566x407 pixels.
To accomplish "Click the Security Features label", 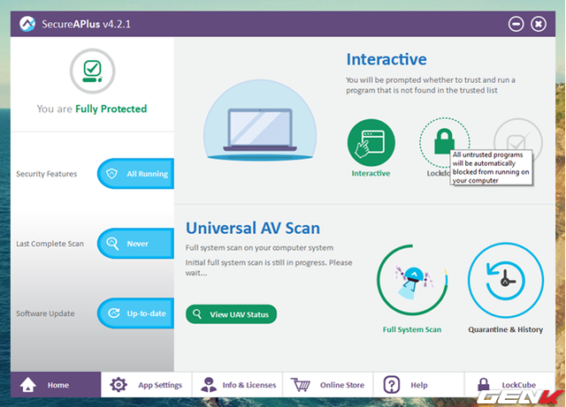I will [47, 174].
